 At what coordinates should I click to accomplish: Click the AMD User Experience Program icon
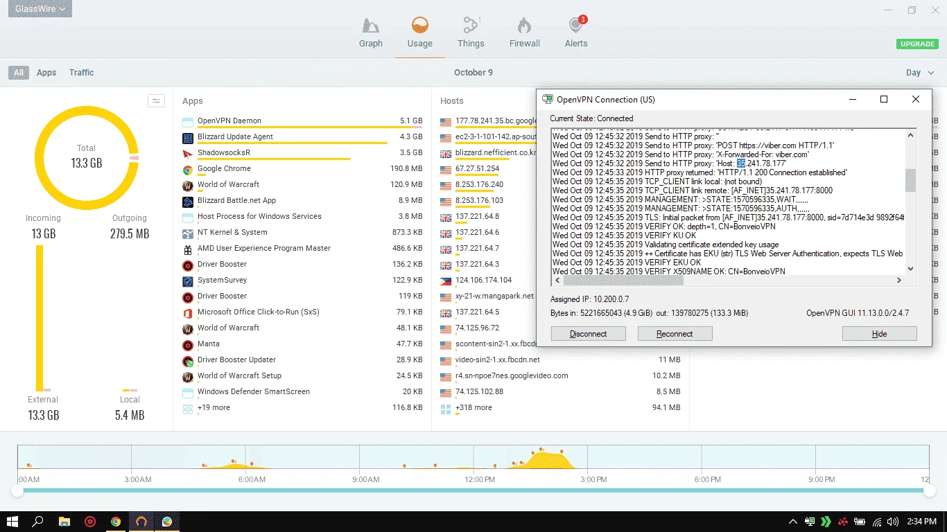pos(187,249)
